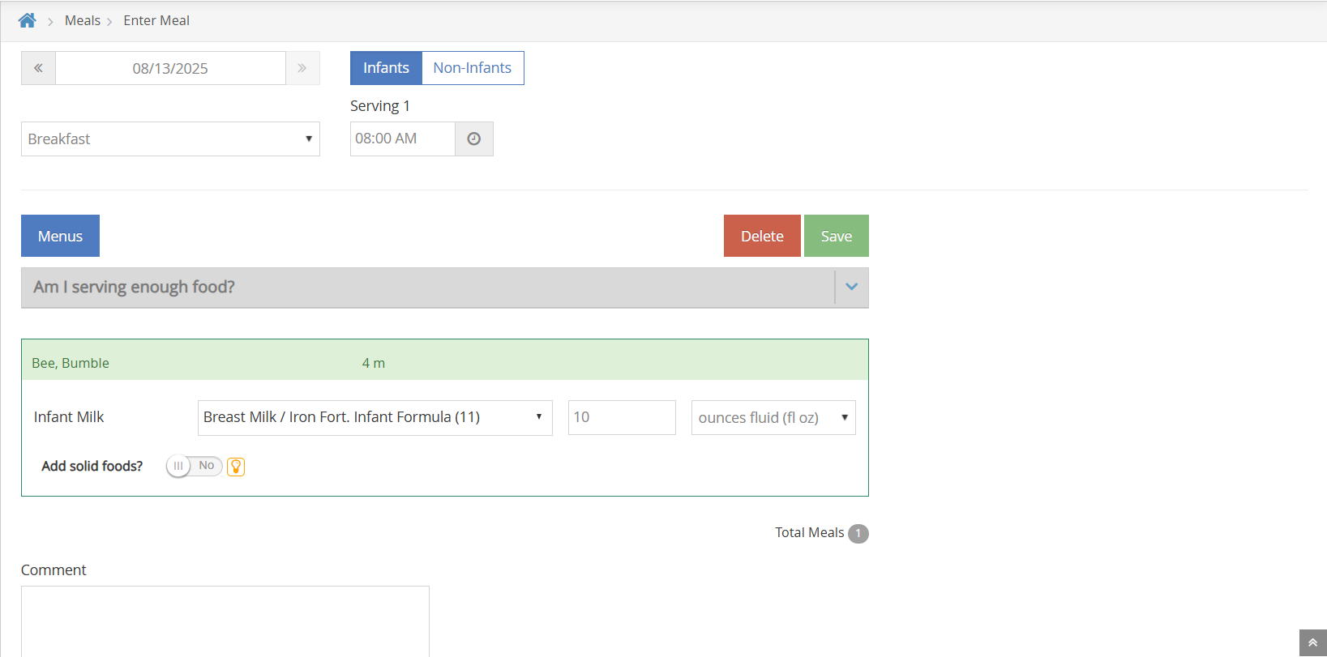The width and height of the screenshot is (1327, 657).
Task: Open Meals breadcrumb link
Action: (x=83, y=20)
